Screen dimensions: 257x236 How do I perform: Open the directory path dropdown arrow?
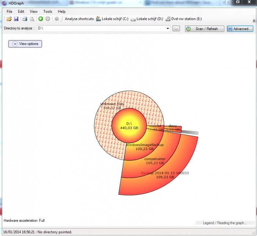[x=168, y=29]
